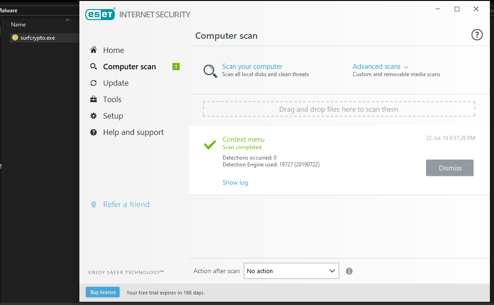Open the Update section

click(115, 83)
